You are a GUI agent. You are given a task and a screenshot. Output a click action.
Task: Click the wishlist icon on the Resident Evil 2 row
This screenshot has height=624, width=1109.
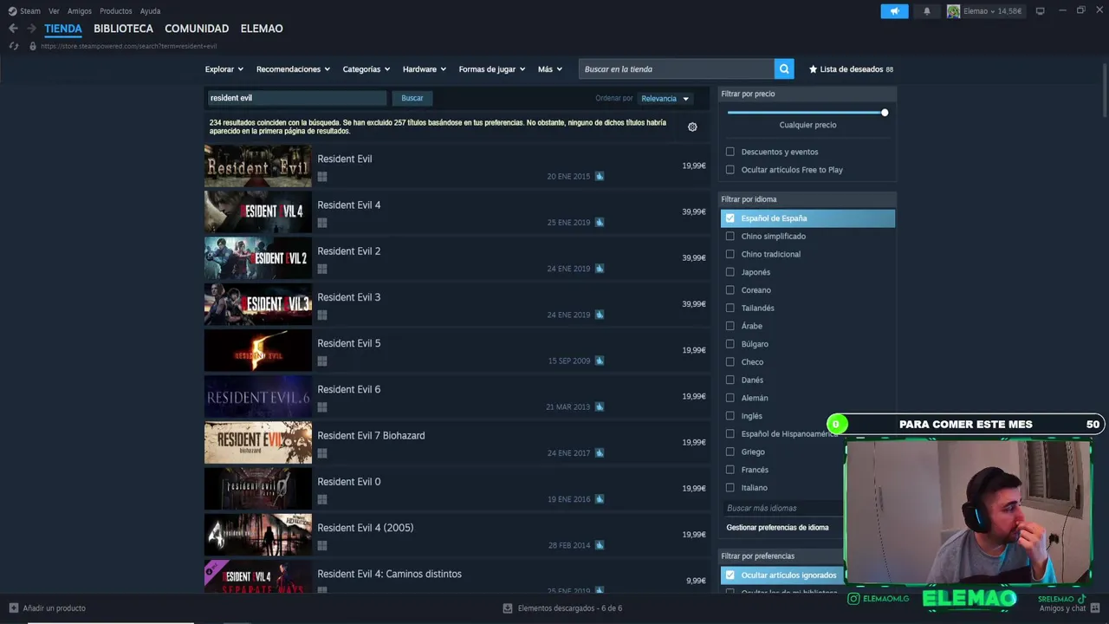point(599,269)
